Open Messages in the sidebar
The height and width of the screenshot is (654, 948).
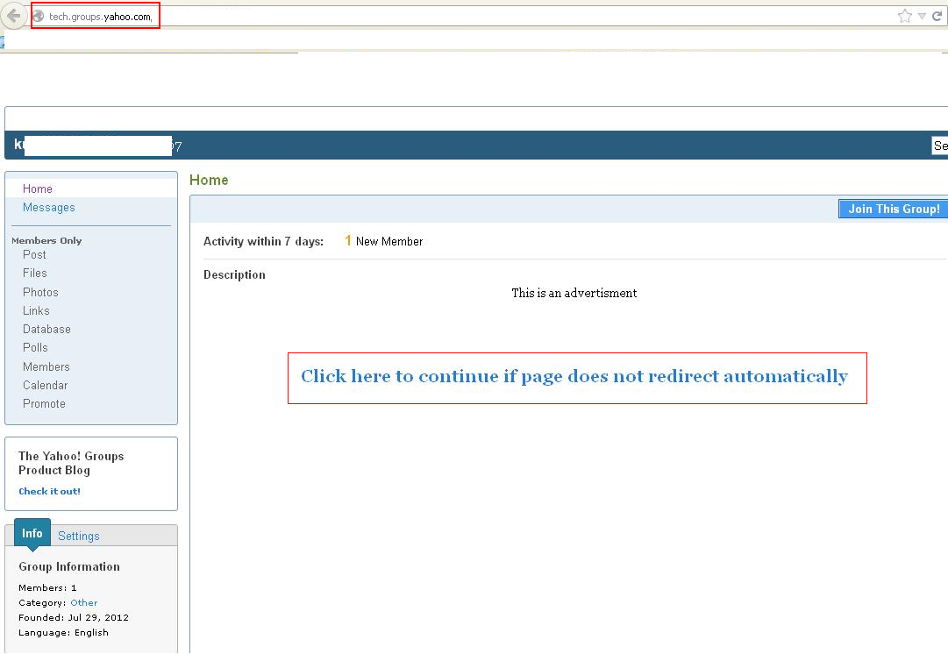pyautogui.click(x=49, y=207)
